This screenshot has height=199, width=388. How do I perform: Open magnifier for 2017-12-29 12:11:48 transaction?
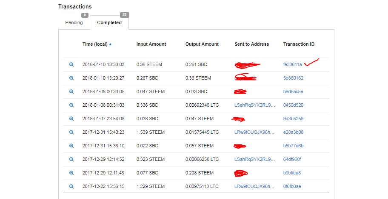point(71,173)
